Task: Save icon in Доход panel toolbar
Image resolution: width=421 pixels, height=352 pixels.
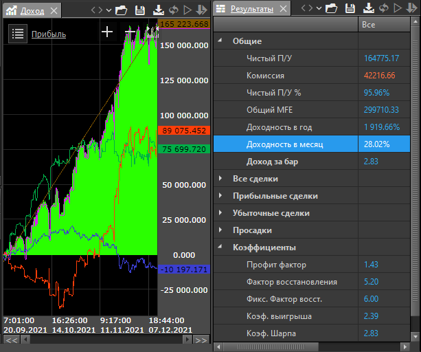Action: 140,10
